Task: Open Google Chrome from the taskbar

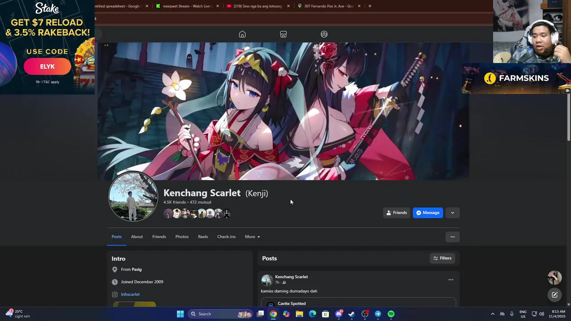Action: point(273,314)
